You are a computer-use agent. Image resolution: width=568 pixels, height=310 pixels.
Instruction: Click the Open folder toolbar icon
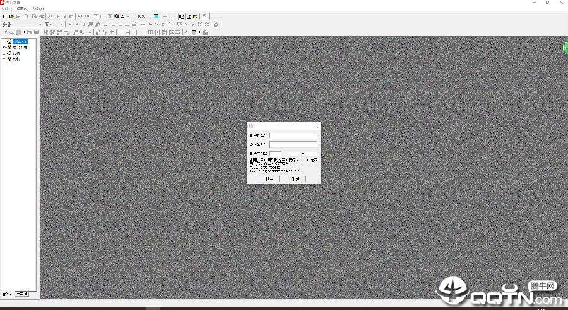[11, 16]
